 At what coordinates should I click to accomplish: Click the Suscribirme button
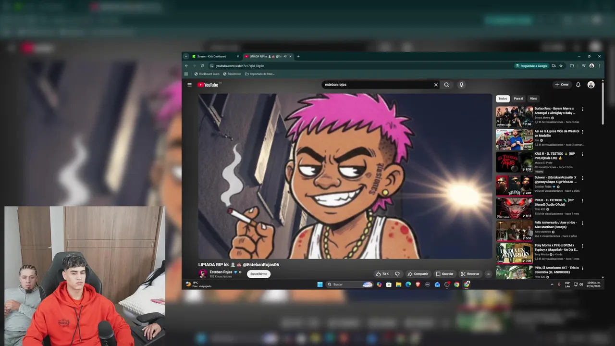pyautogui.click(x=258, y=274)
